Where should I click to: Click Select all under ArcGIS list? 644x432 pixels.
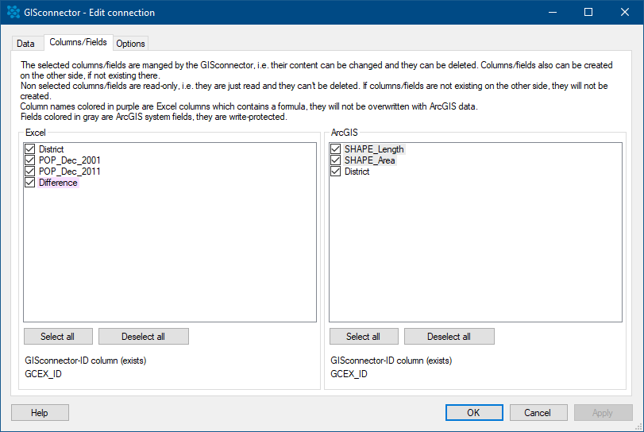coord(364,337)
